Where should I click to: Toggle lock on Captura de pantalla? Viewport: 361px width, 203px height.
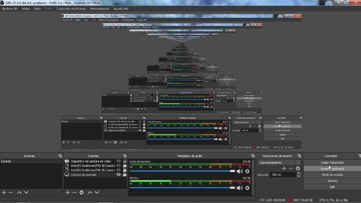[125, 175]
